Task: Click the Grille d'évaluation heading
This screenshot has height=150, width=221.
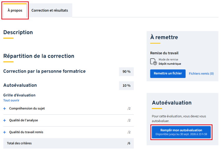Action: 19,95
